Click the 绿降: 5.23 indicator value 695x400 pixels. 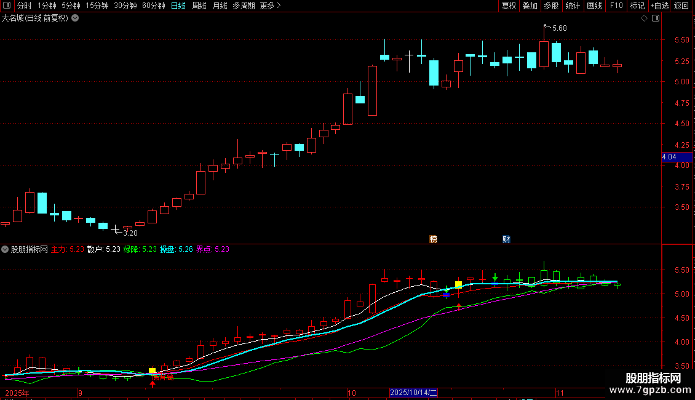140,249
